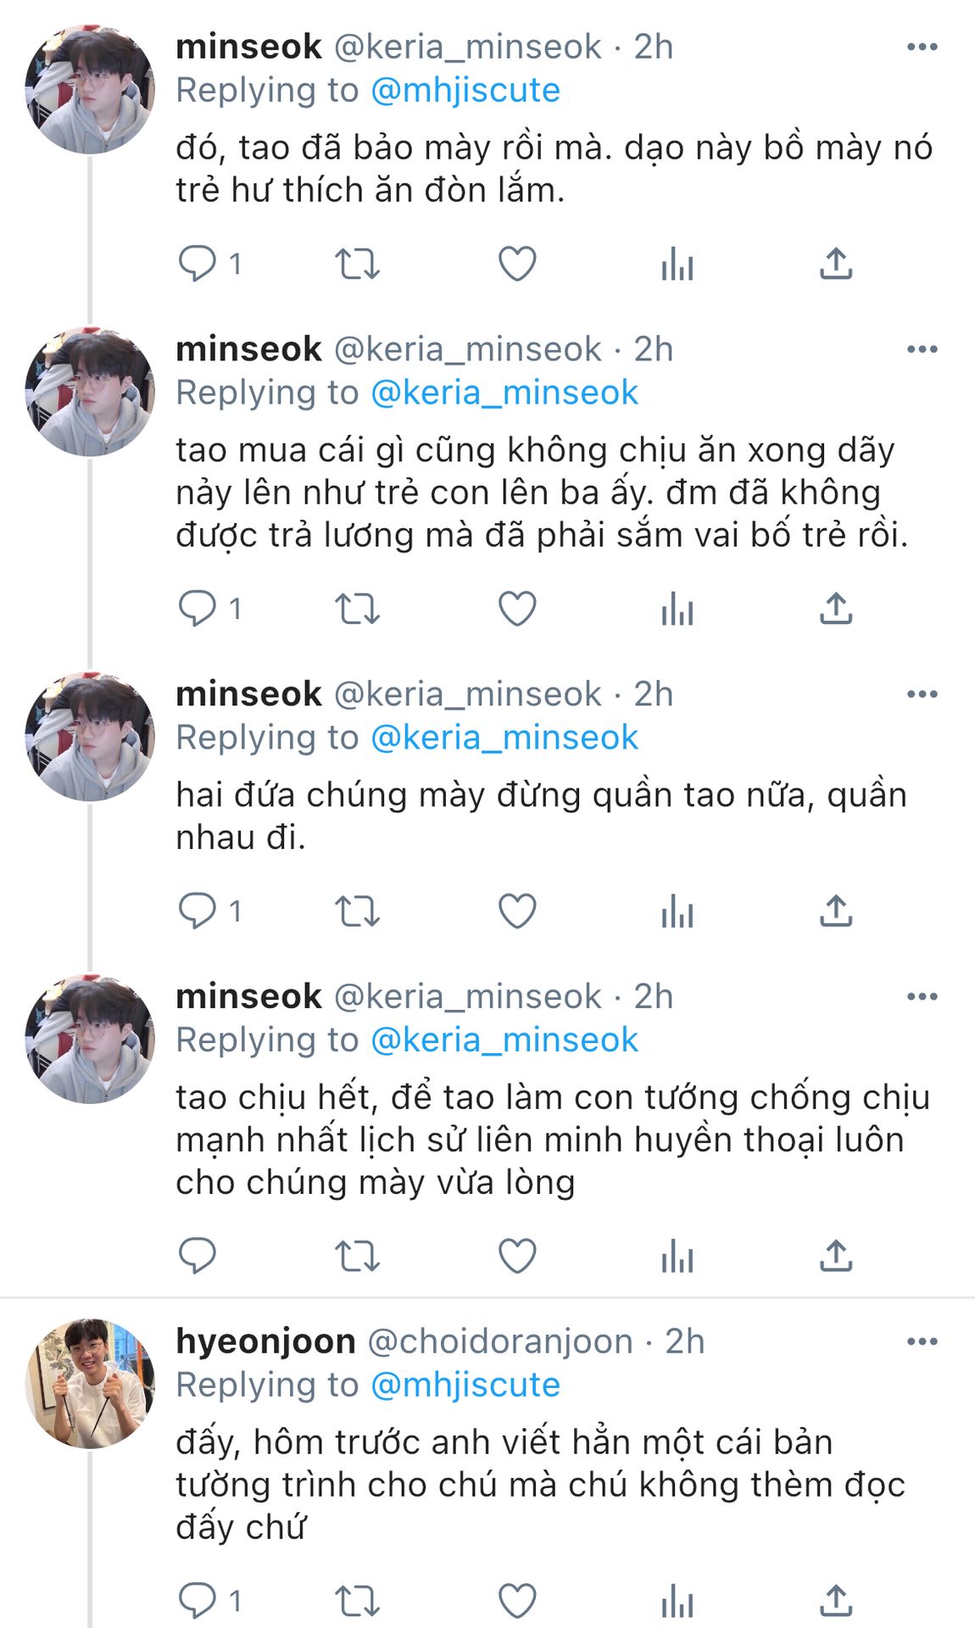Share the 'tao mua cái gì' tweet
This screenshot has width=975, height=1628.
click(x=836, y=609)
